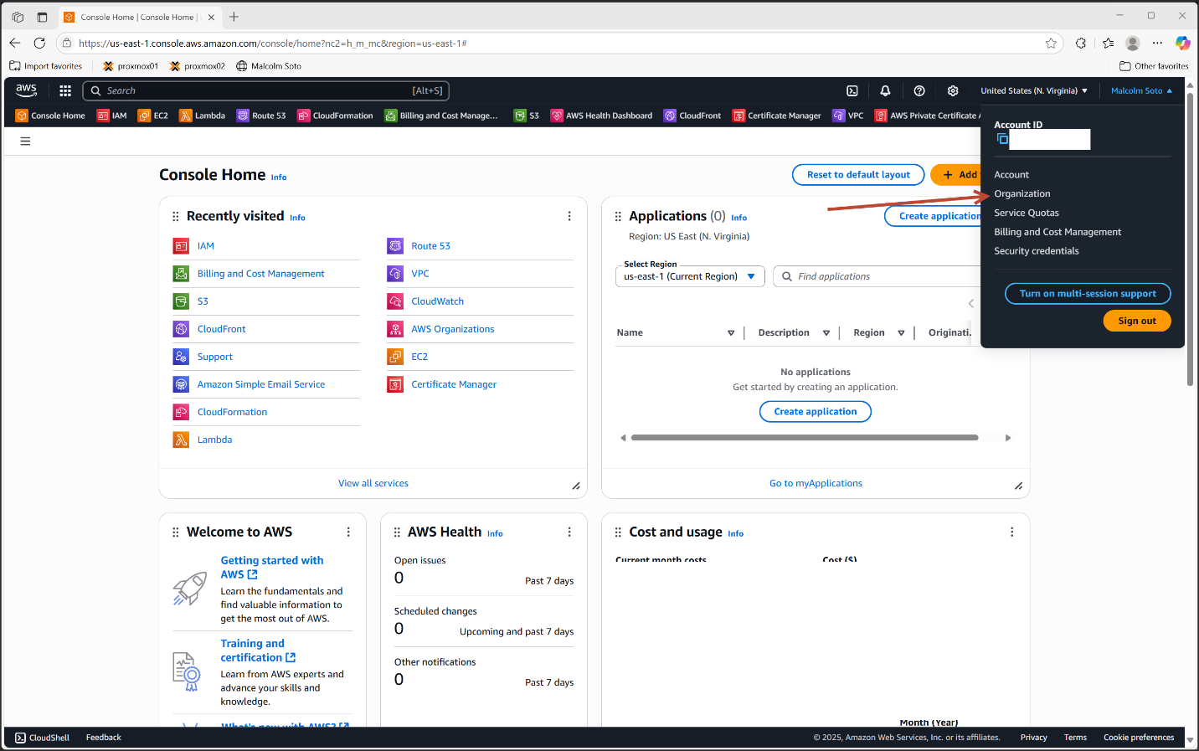Open the AWS services grid menu icon
The height and width of the screenshot is (751, 1199).
[x=65, y=90]
